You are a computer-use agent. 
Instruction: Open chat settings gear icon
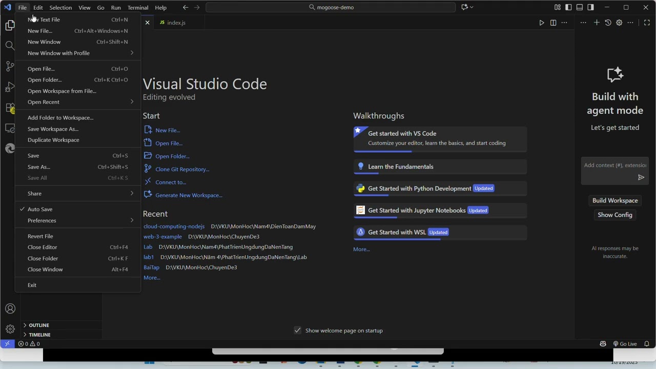point(619,23)
